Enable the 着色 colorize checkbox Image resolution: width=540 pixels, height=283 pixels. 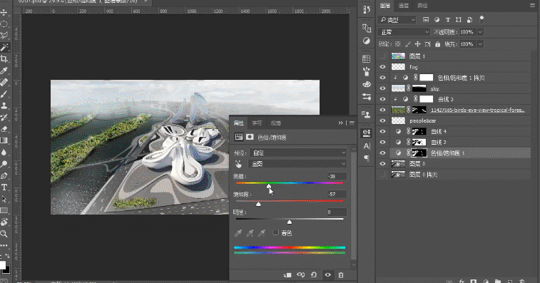coord(275,232)
